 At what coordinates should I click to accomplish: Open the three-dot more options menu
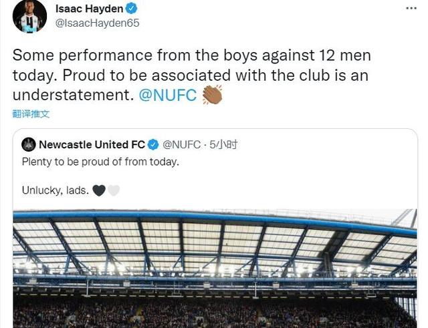tap(409, 9)
